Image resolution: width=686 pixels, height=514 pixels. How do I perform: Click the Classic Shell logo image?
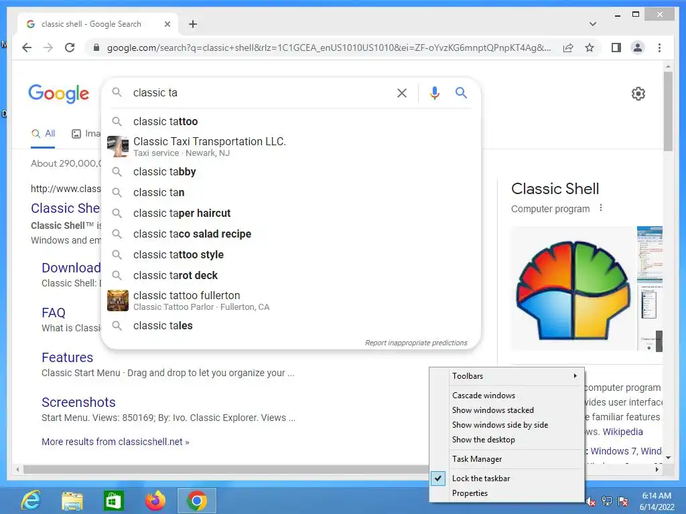573,289
